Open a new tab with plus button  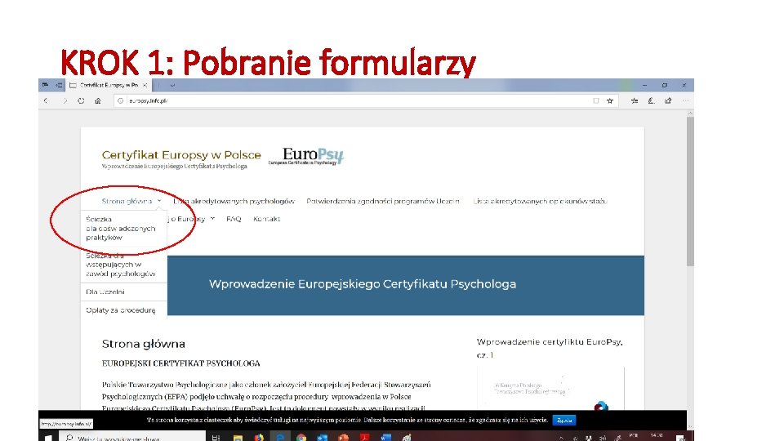(158, 85)
